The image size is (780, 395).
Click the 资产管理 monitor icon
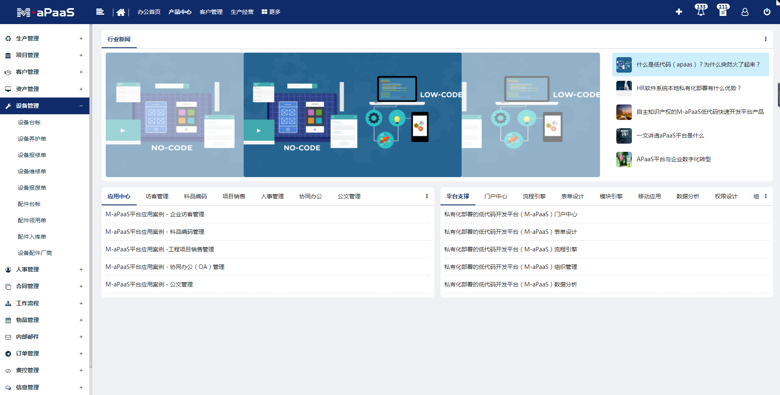coord(8,89)
